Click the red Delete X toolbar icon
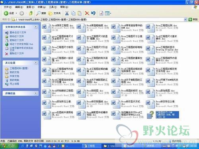Viewport: 199px width, 149px height. click(x=87, y=13)
